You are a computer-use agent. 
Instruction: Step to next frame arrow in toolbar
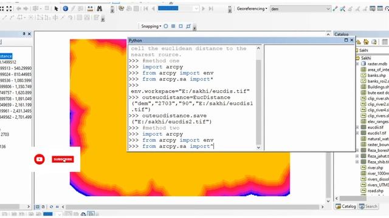point(204,8)
